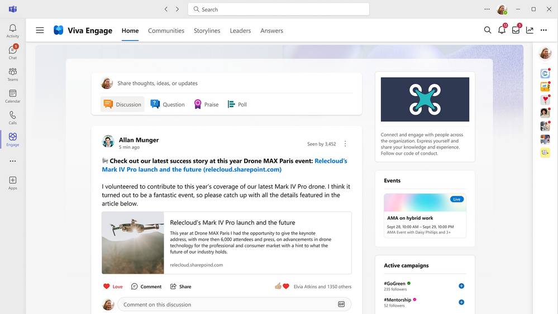This screenshot has height=314, width=558.
Task: Open the Activity bell in Teams sidebar
Action: 12,31
